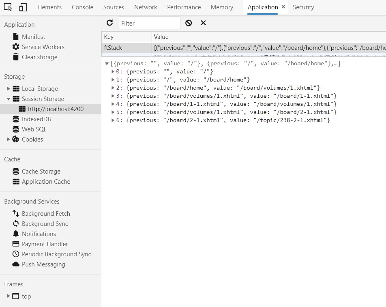Image resolution: width=386 pixels, height=307 pixels.
Task: Click the Background Services section heading
Action: point(32,202)
